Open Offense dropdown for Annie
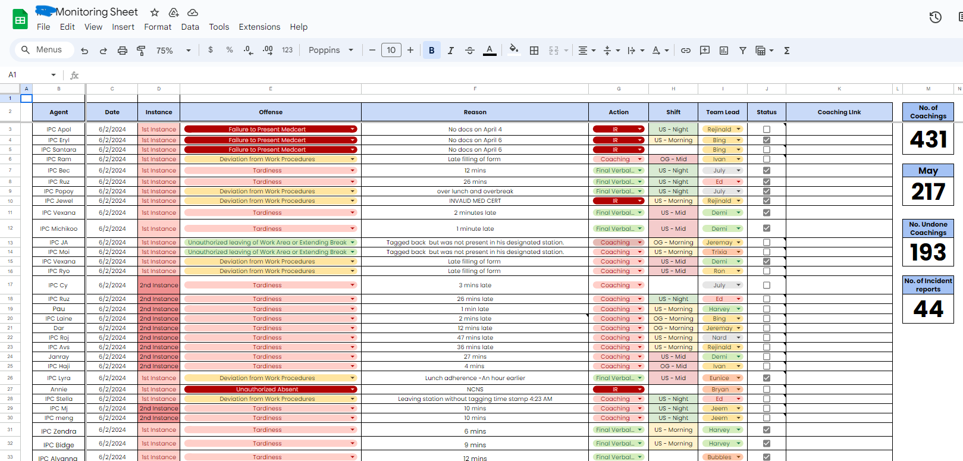963x461 pixels. pos(353,390)
